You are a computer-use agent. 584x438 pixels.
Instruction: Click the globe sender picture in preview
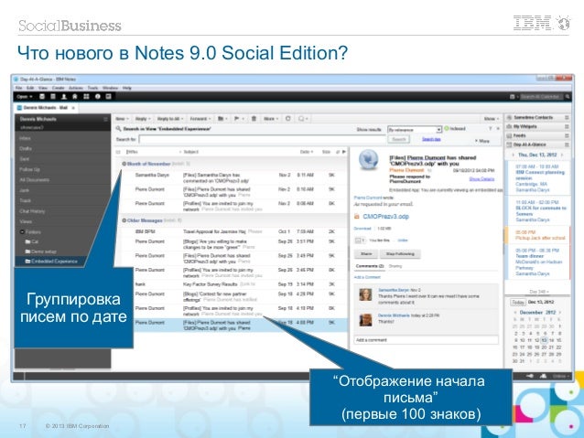pyautogui.click(x=368, y=161)
